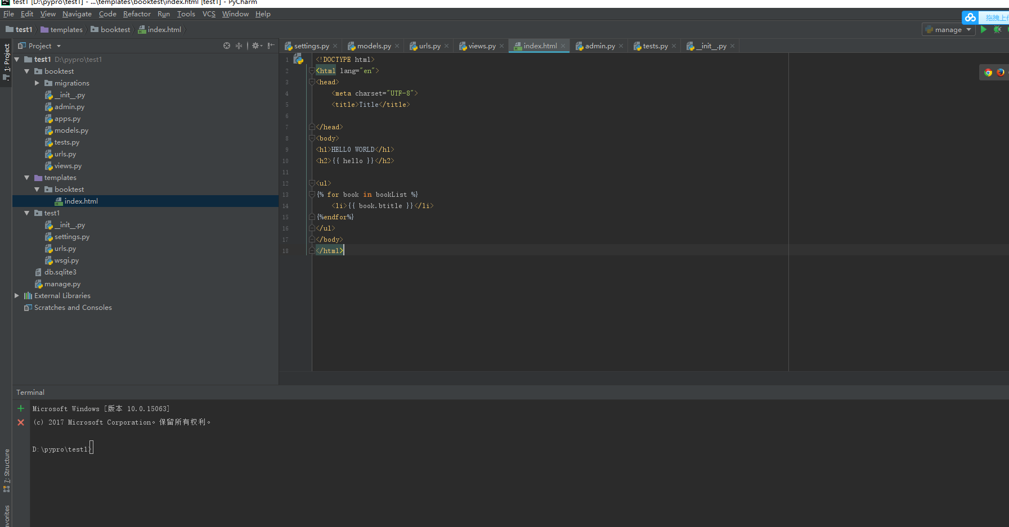Collapse the test1 project root node
This screenshot has width=1009, height=527.
tap(17, 59)
